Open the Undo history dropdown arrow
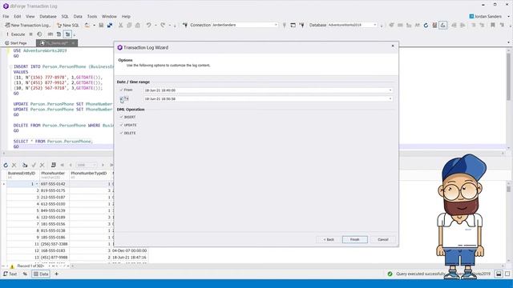Screen dimensions: 513x288 point(156,25)
